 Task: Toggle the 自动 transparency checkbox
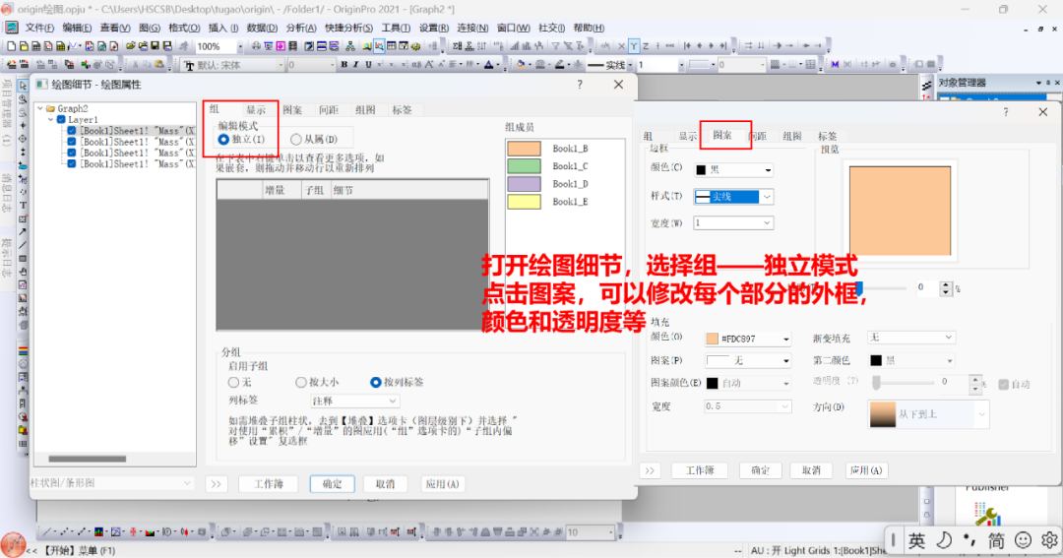pos(1003,384)
